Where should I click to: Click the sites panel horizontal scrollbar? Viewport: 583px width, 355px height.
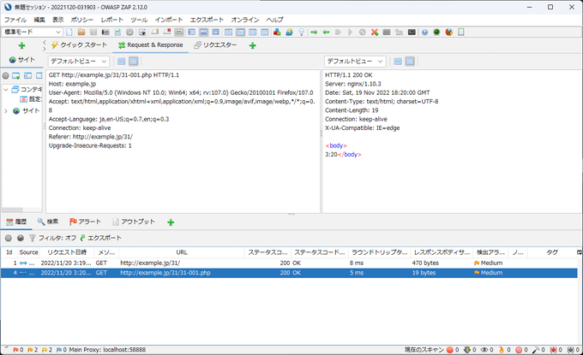pyautogui.click(x=21, y=210)
